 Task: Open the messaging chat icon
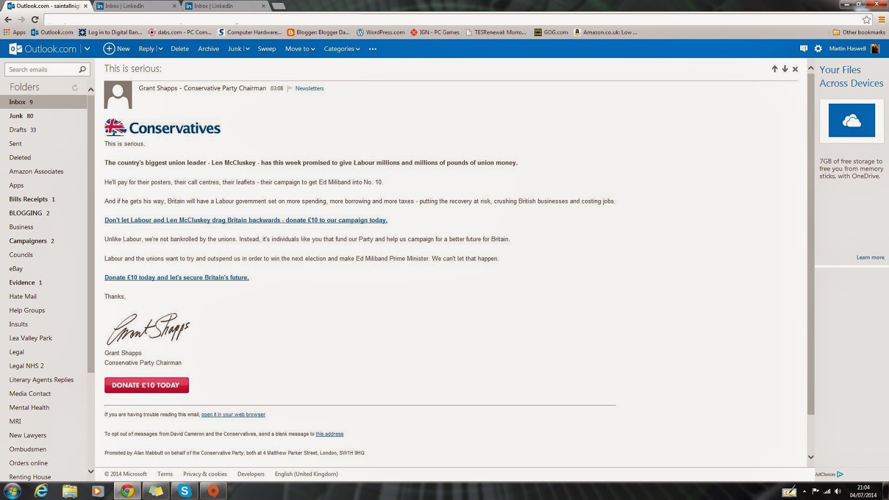[803, 49]
